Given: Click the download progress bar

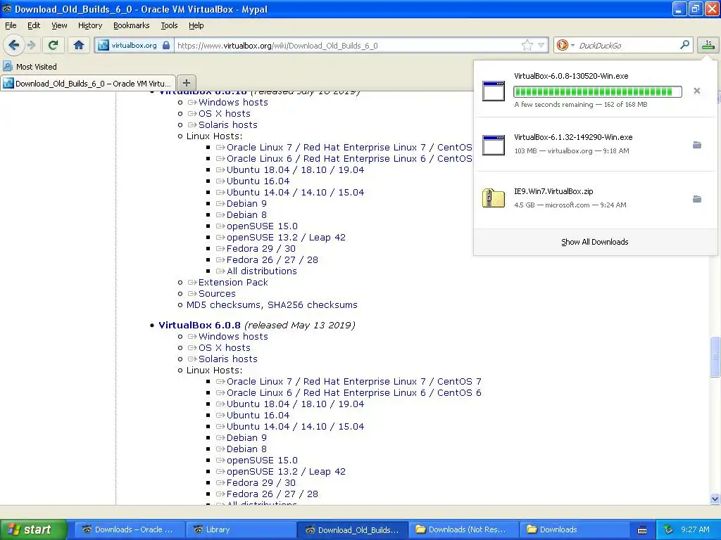Looking at the screenshot, I should click(597, 91).
